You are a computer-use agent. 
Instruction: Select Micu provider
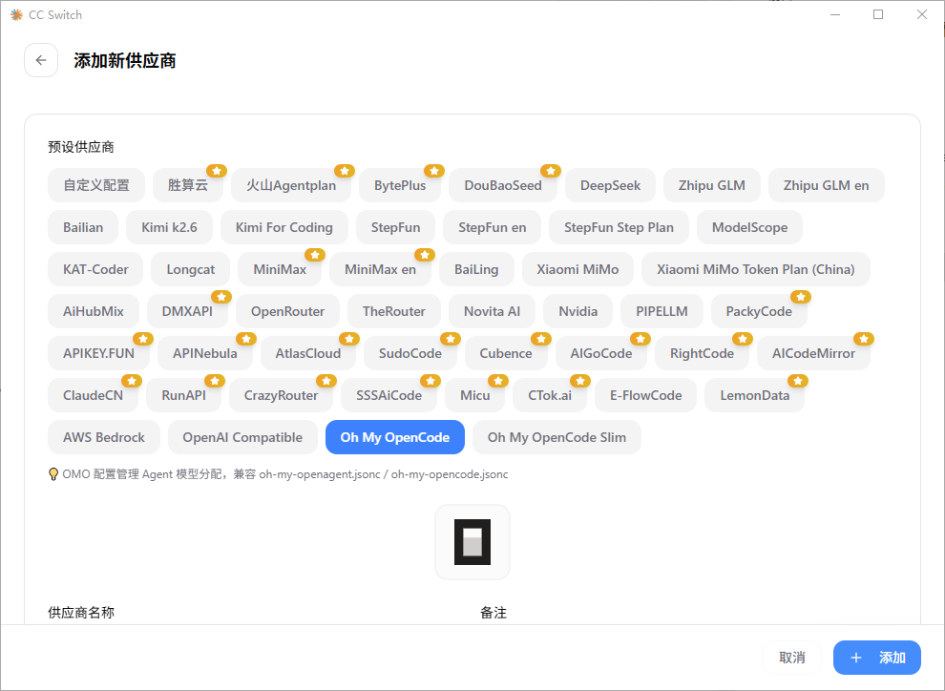tap(475, 395)
